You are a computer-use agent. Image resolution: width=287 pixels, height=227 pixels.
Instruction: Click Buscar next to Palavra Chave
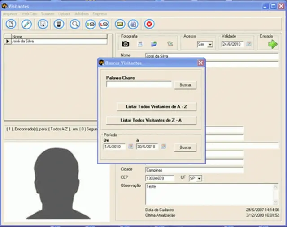pos(185,85)
